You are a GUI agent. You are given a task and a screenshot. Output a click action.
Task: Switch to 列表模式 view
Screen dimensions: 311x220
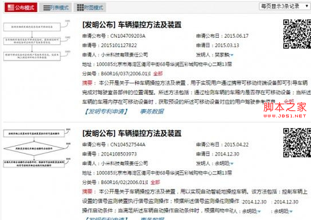[x=55, y=7]
